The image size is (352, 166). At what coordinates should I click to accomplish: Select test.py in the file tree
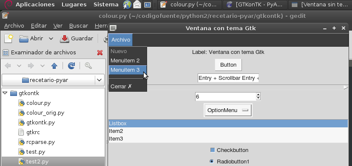coord(35,152)
